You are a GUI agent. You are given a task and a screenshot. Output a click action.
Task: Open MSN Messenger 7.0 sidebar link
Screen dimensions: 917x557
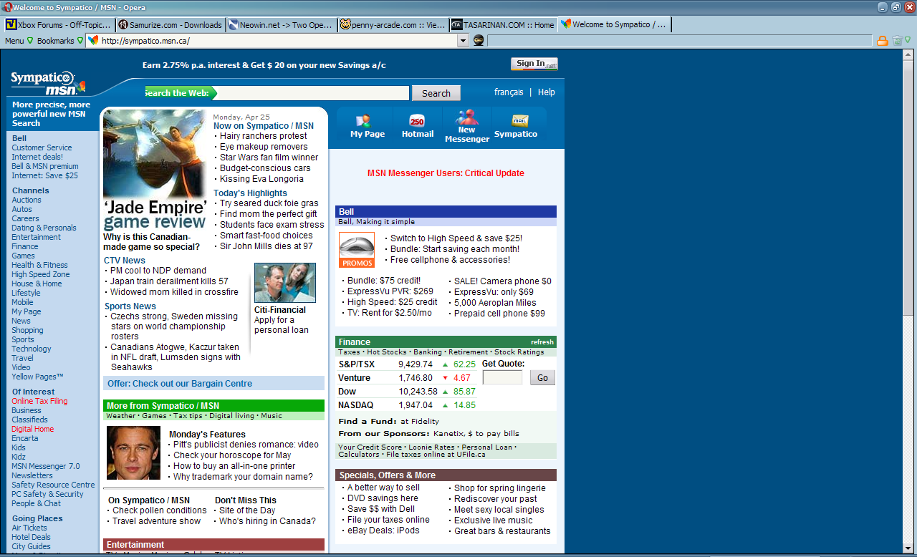point(46,466)
